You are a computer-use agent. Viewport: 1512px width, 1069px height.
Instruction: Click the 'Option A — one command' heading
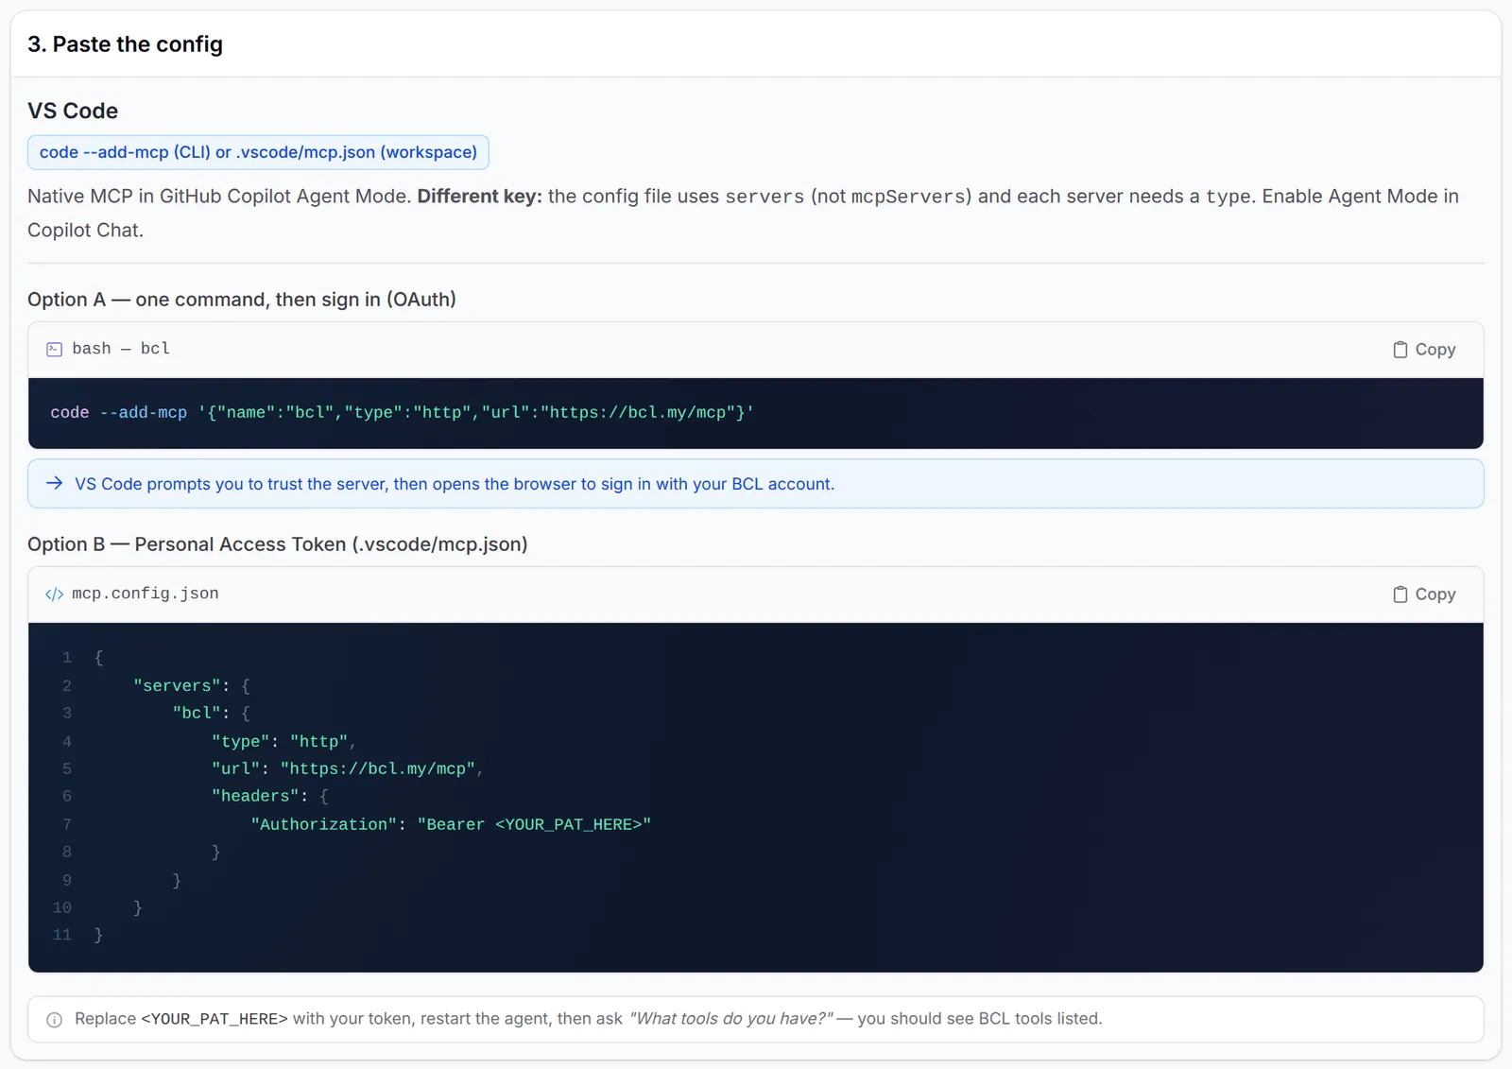tap(242, 300)
